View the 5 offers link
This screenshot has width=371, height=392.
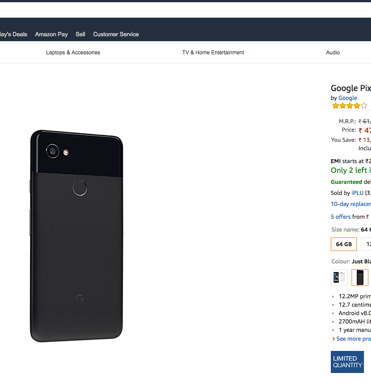[x=341, y=217]
